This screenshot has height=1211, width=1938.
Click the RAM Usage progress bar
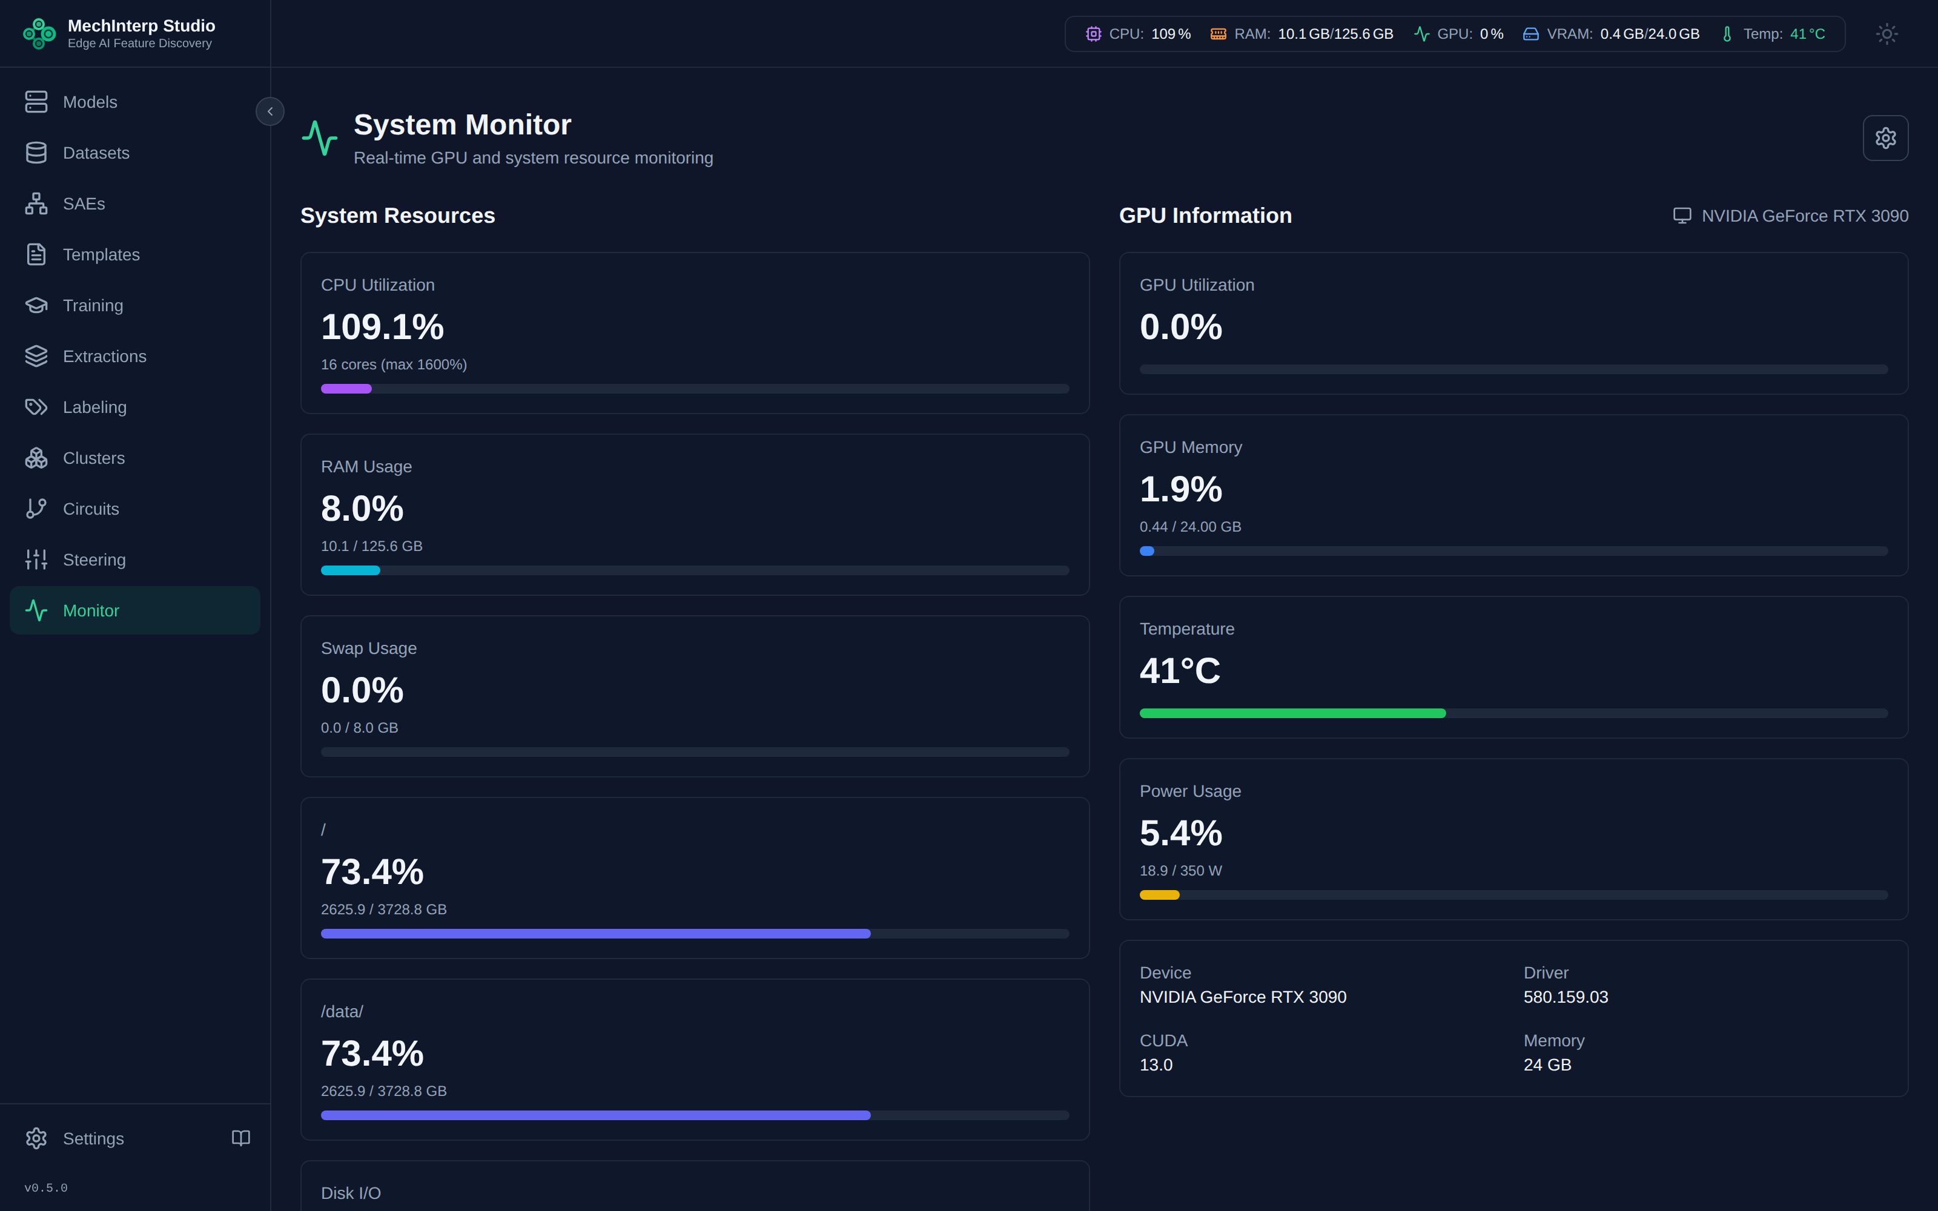(x=695, y=570)
